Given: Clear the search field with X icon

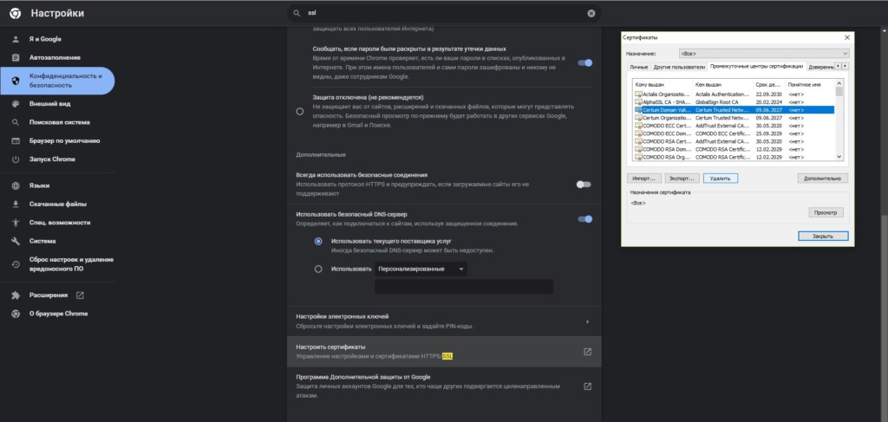Looking at the screenshot, I should click(591, 14).
